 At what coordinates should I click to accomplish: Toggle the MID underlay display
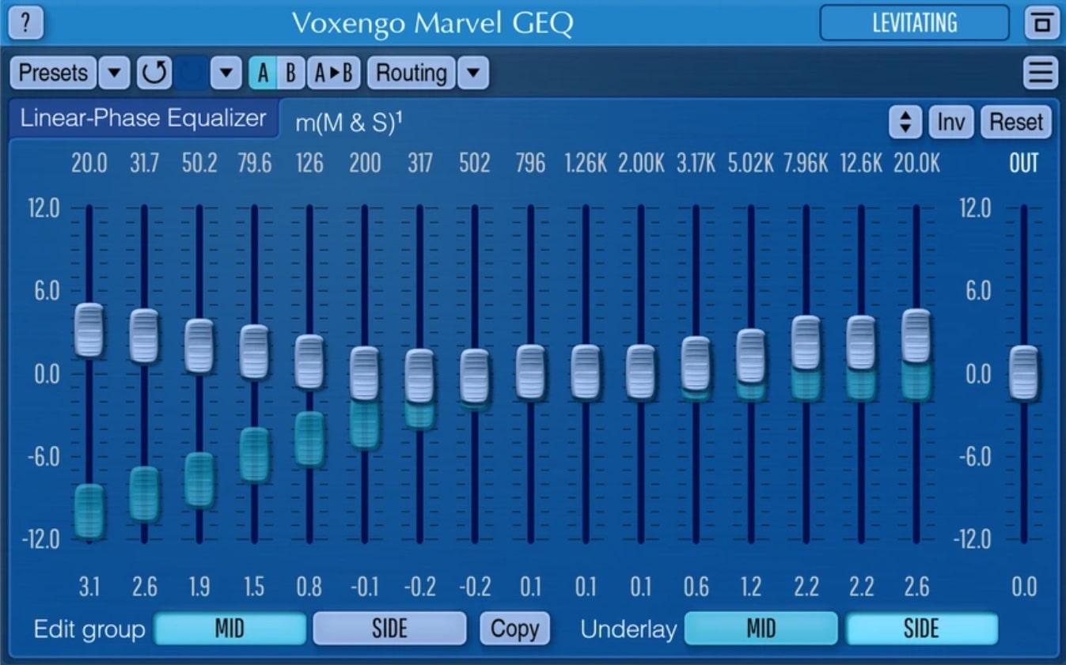(762, 629)
